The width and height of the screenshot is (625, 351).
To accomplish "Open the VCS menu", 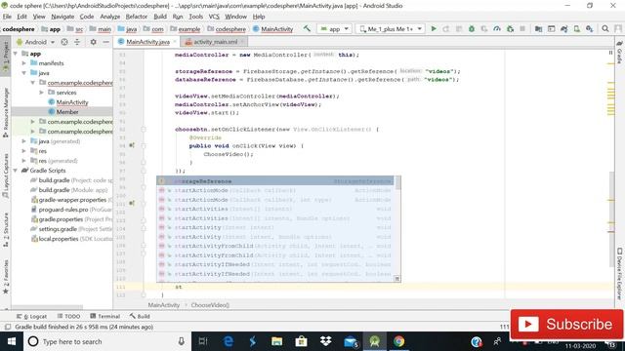I will click(214, 17).
